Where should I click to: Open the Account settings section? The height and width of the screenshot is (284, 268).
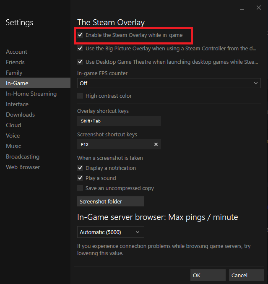pyautogui.click(x=16, y=52)
